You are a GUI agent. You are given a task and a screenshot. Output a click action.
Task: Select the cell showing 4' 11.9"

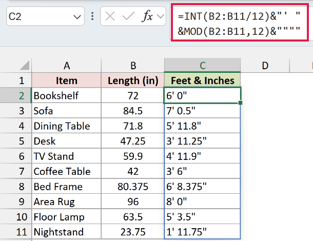tap(202, 156)
